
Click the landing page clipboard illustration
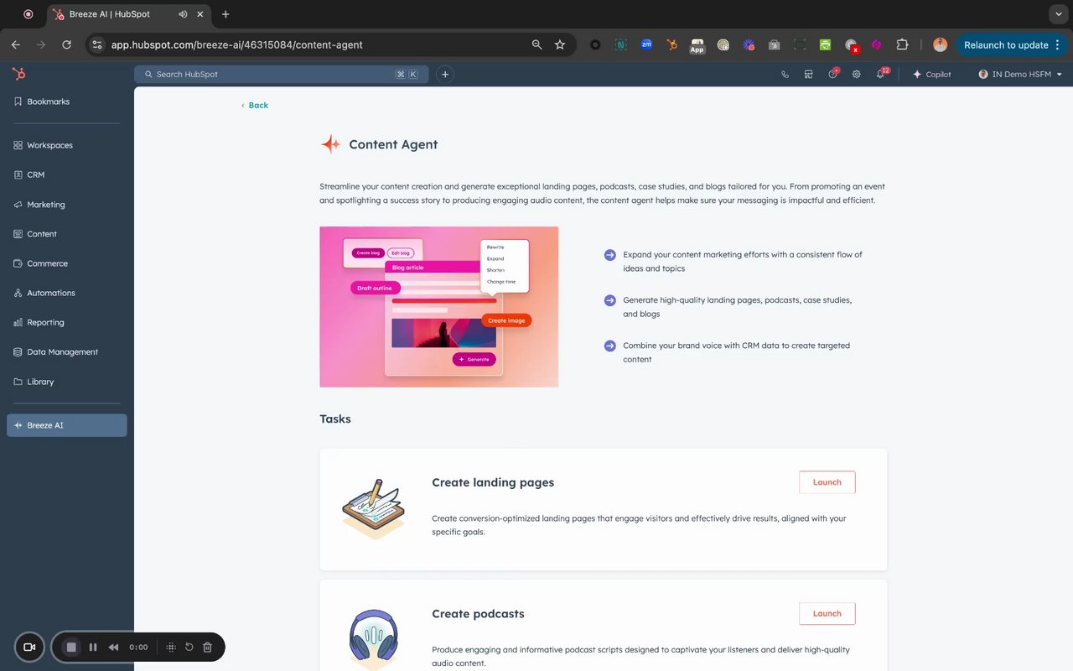(373, 508)
